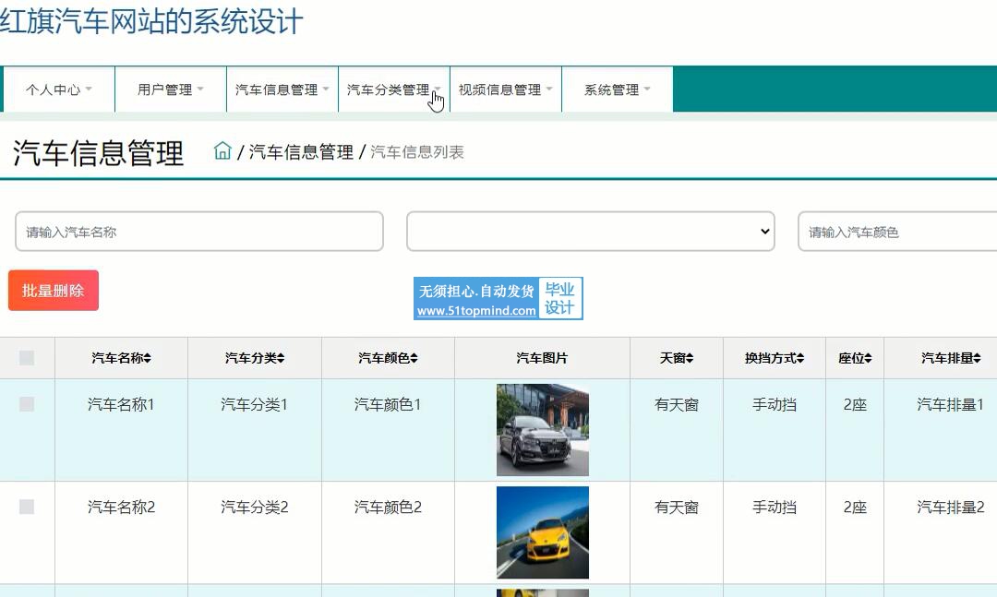Click 汽车信息列表 breadcrumb text
Image resolution: width=997 pixels, height=597 pixels.
pyautogui.click(x=417, y=152)
